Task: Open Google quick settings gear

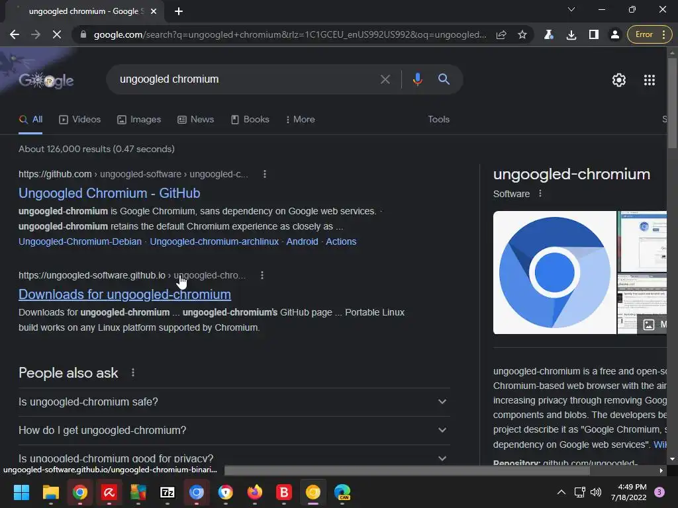Action: [x=619, y=80]
